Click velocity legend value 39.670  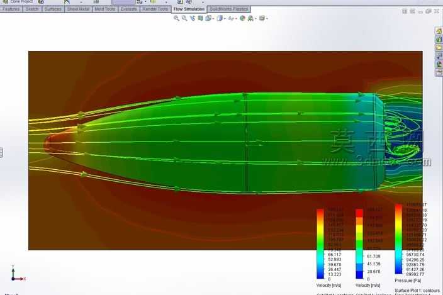tap(335, 265)
